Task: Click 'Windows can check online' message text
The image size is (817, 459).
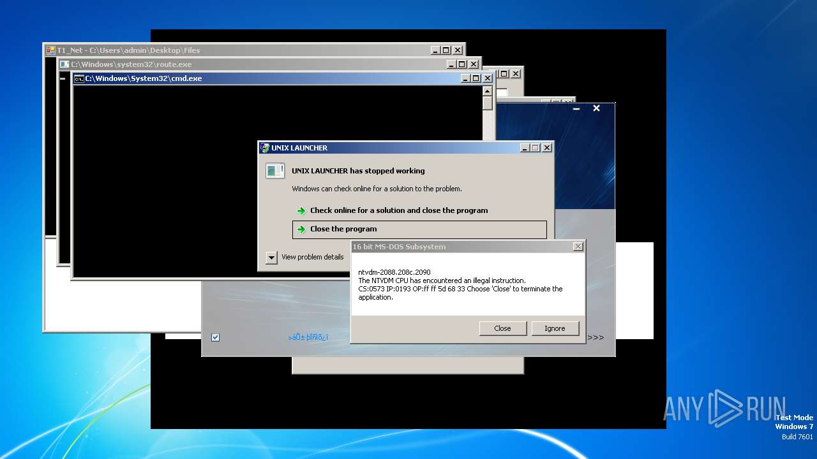Action: point(377,189)
